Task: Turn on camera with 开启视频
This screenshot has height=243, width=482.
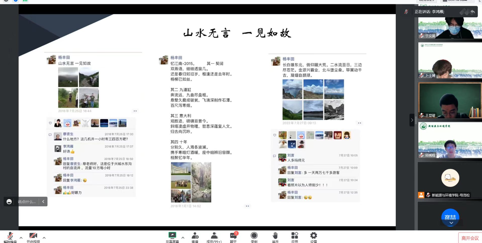Action: tap(33, 236)
